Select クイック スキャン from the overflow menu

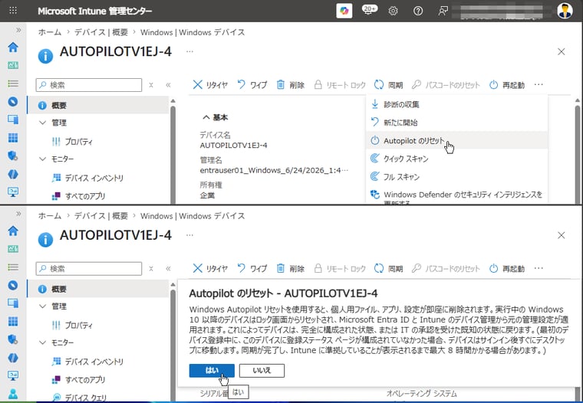(x=456, y=159)
